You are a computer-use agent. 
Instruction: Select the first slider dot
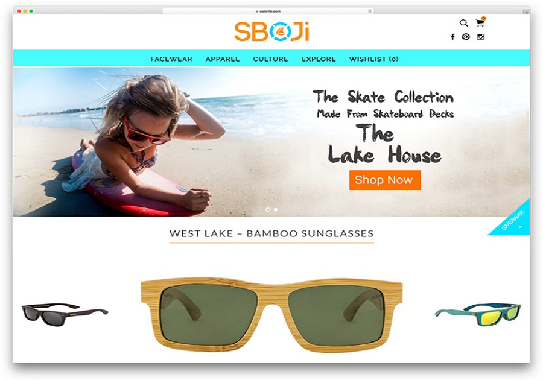tap(268, 210)
